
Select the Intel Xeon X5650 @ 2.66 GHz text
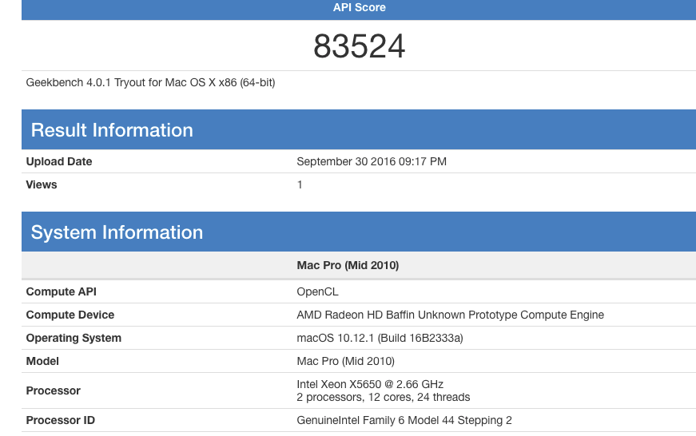click(x=370, y=384)
